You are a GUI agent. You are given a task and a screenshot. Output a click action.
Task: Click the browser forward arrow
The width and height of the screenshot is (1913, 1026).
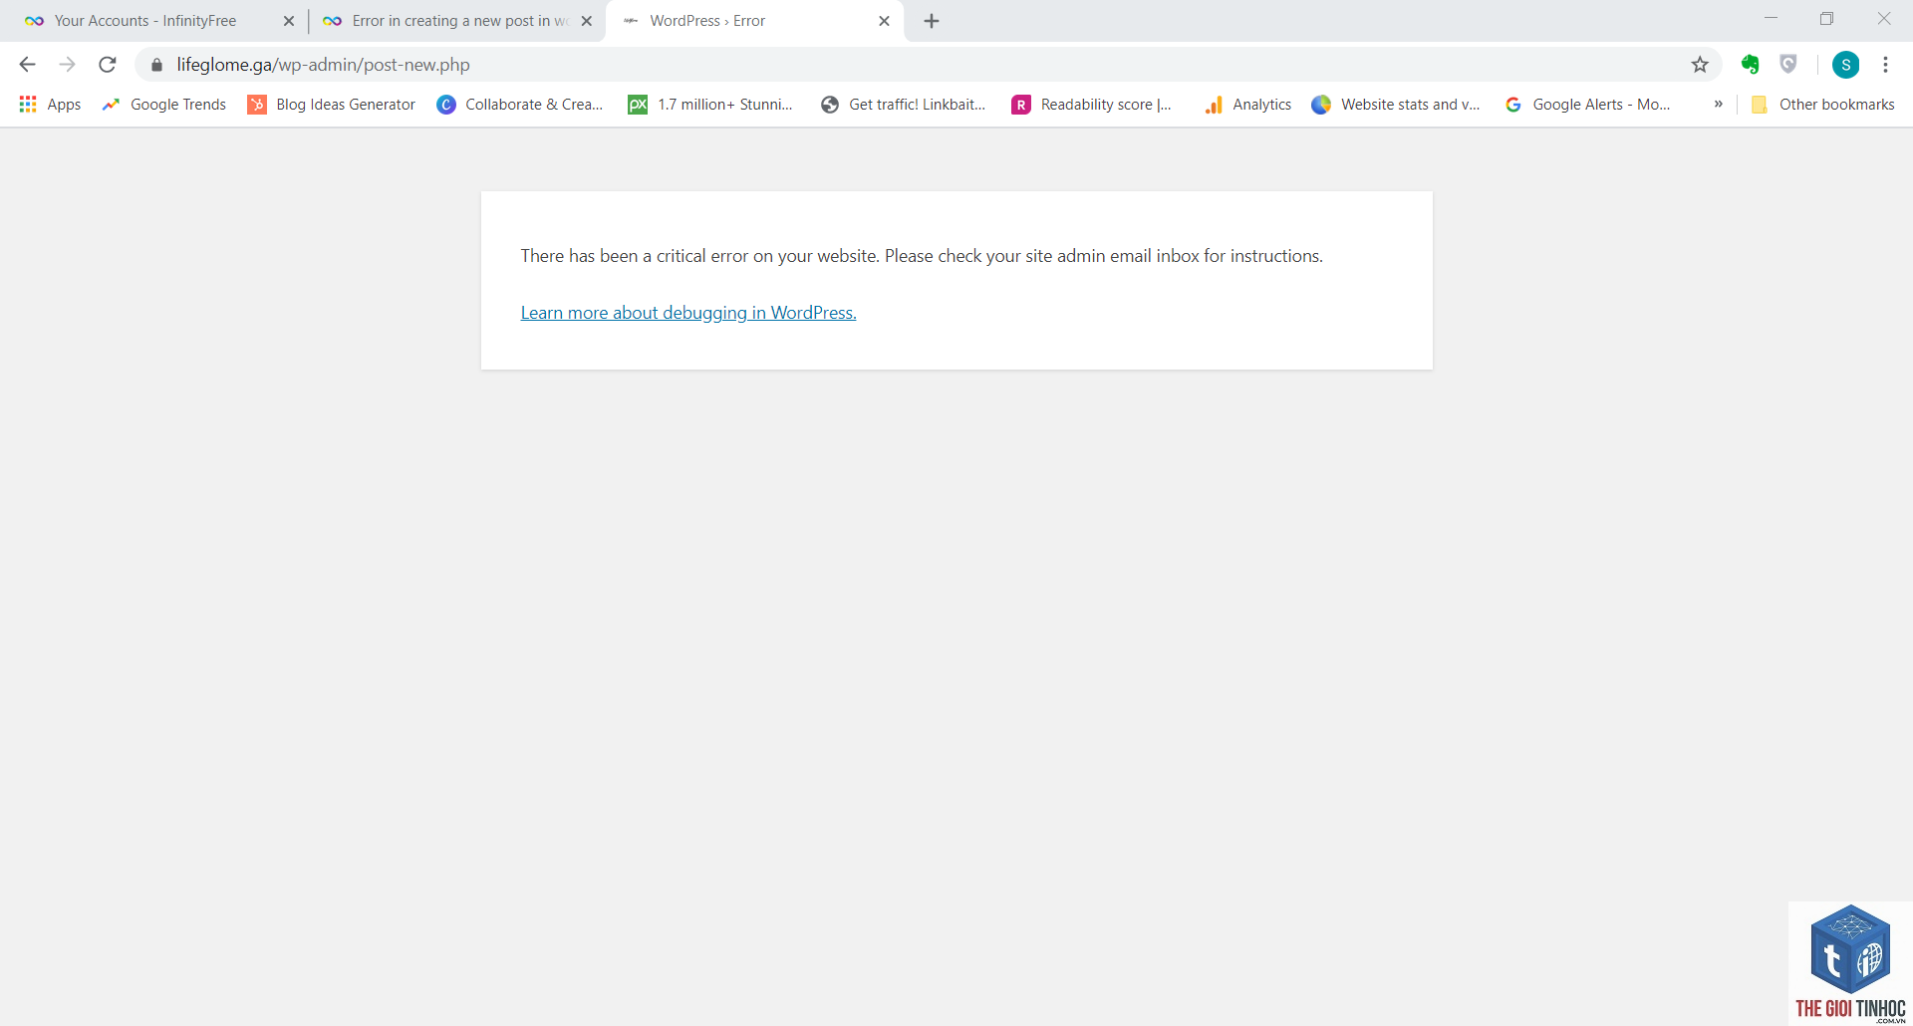coord(67,65)
